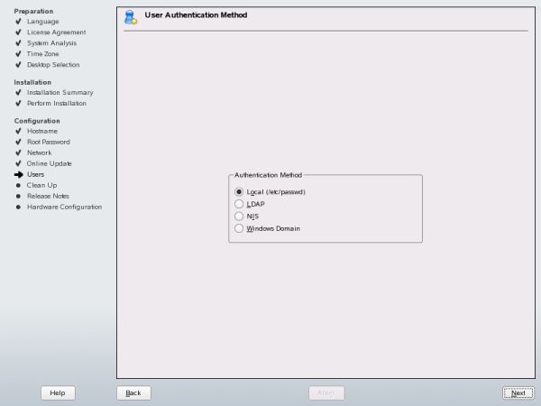Click Desktop Selection step

(53, 65)
